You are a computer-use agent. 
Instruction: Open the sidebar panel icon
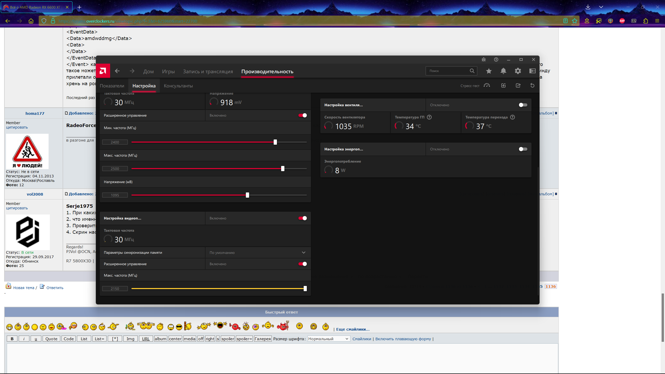click(532, 71)
